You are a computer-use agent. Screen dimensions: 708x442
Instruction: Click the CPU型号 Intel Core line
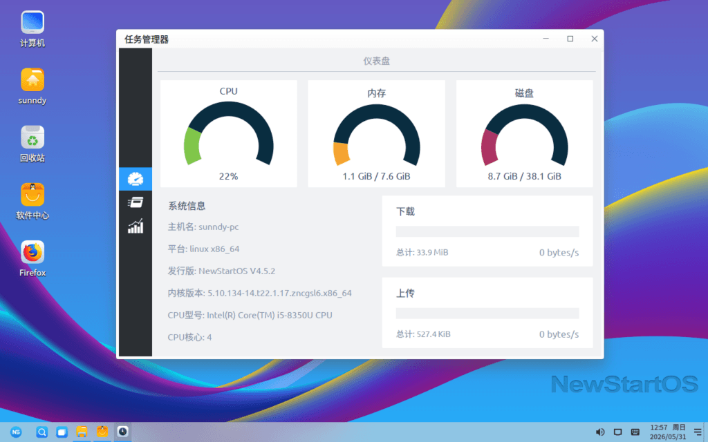click(250, 315)
